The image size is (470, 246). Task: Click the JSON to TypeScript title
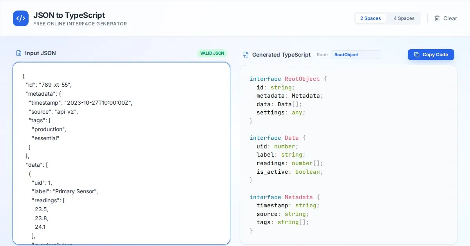[69, 15]
